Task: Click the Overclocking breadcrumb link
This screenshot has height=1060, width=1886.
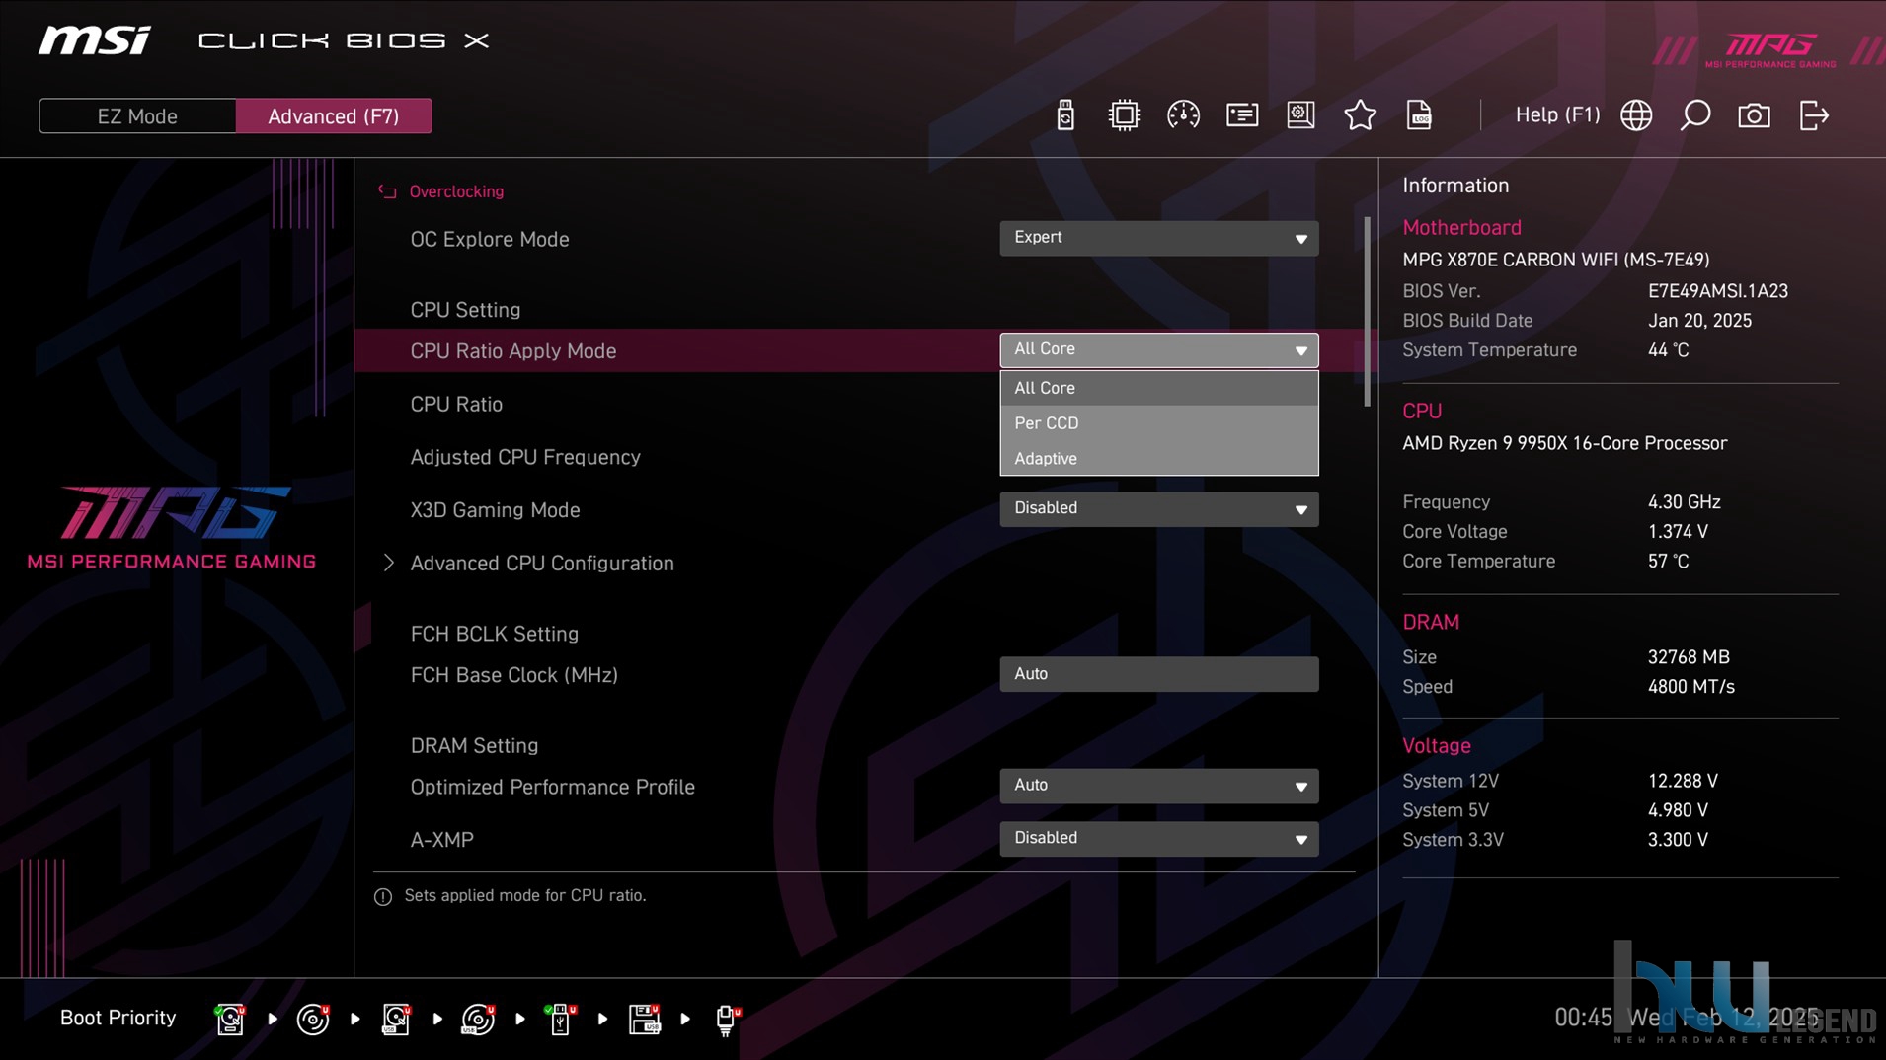Action: pos(456,191)
